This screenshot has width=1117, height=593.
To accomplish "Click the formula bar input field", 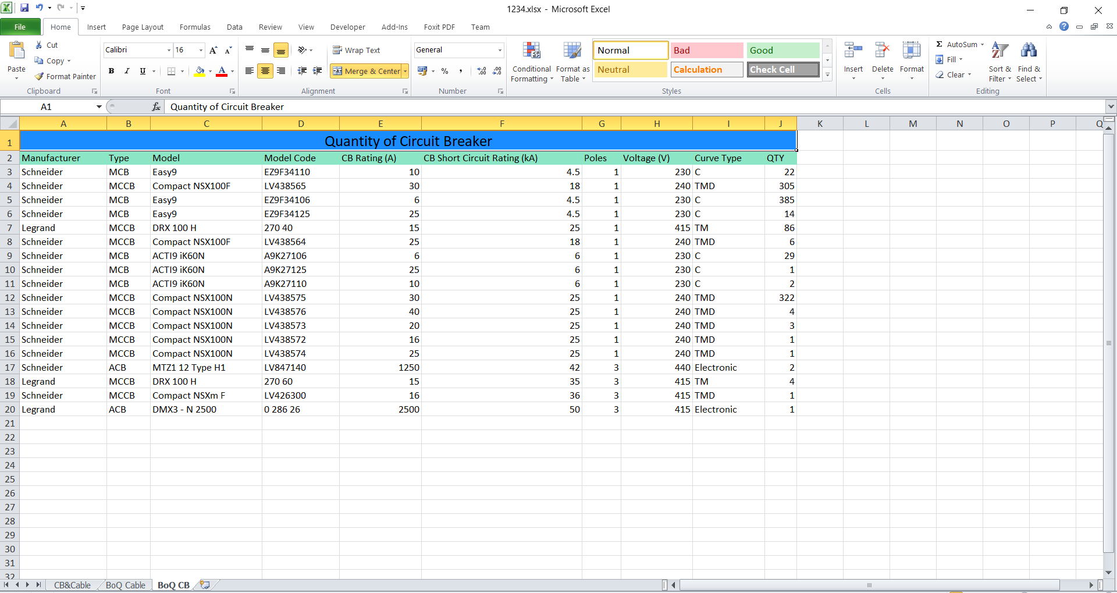I will (x=635, y=106).
